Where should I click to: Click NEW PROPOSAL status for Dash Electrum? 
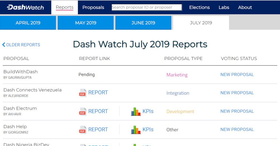[x=237, y=111]
